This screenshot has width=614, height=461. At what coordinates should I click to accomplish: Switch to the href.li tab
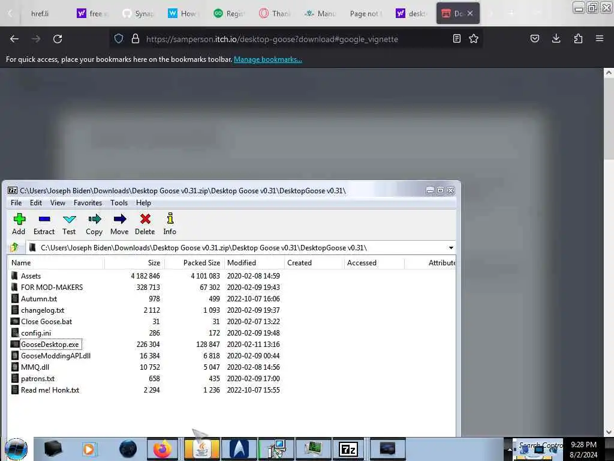click(x=40, y=14)
